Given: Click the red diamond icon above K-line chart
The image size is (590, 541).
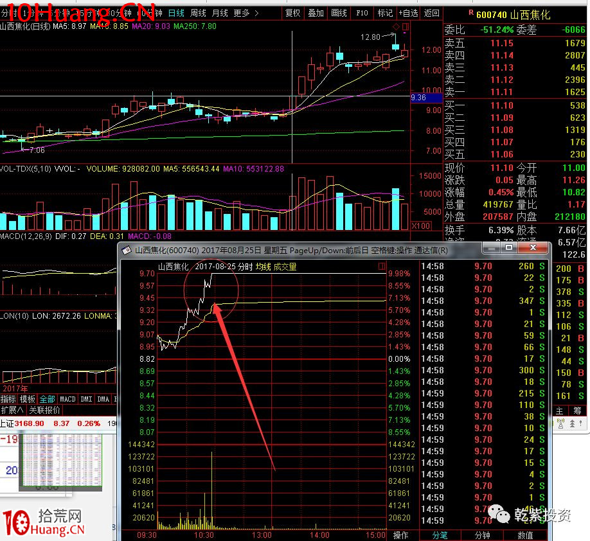Looking at the screenshot, I should 396,27.
